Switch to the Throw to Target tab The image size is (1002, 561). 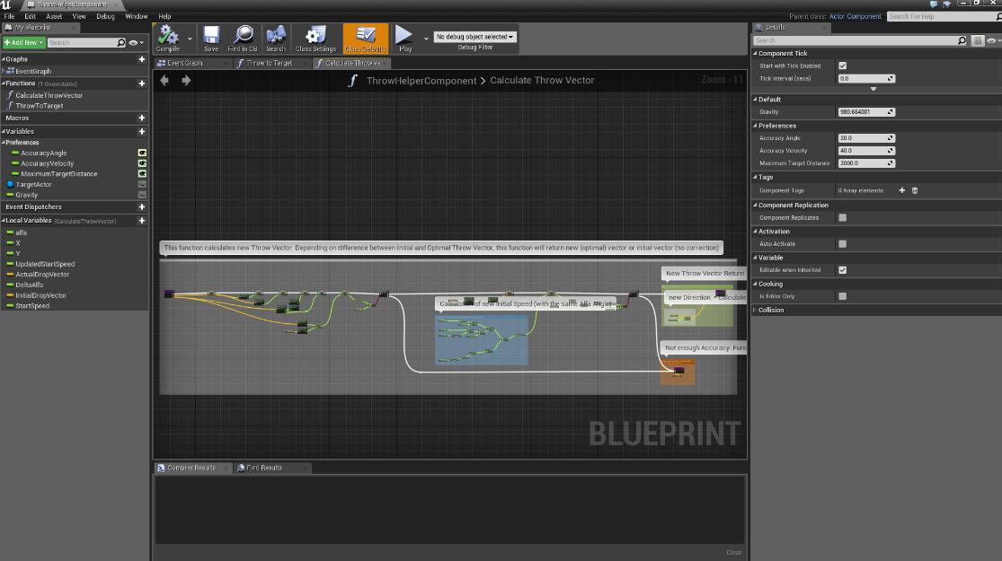tap(270, 63)
